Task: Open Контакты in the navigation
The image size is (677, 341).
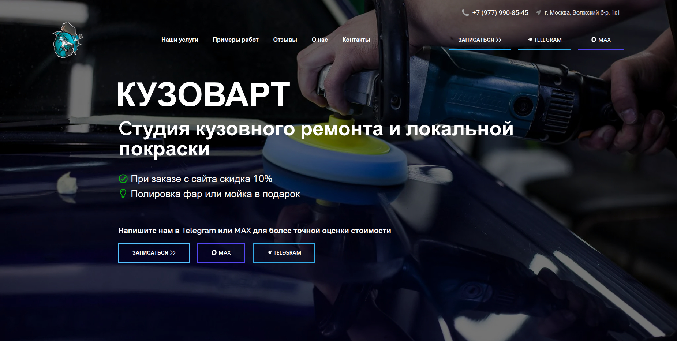Action: point(356,40)
